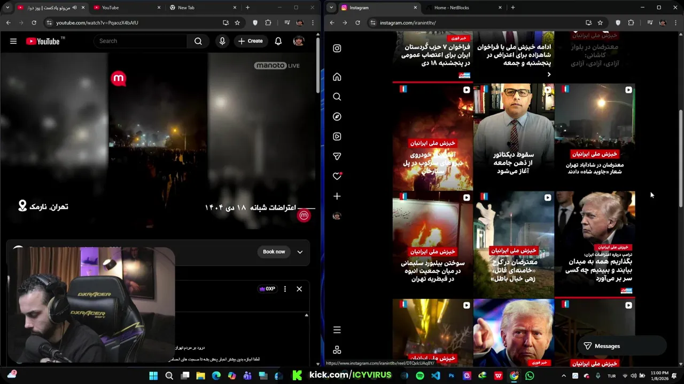Close the YouTube chat panel
The height and width of the screenshot is (384, 684).
coord(299,289)
